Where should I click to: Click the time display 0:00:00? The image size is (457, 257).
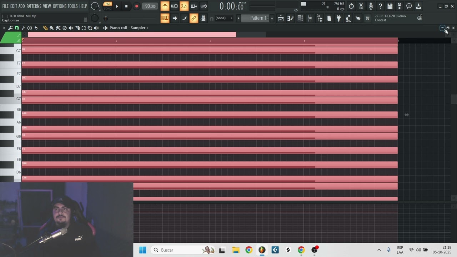coord(231,6)
